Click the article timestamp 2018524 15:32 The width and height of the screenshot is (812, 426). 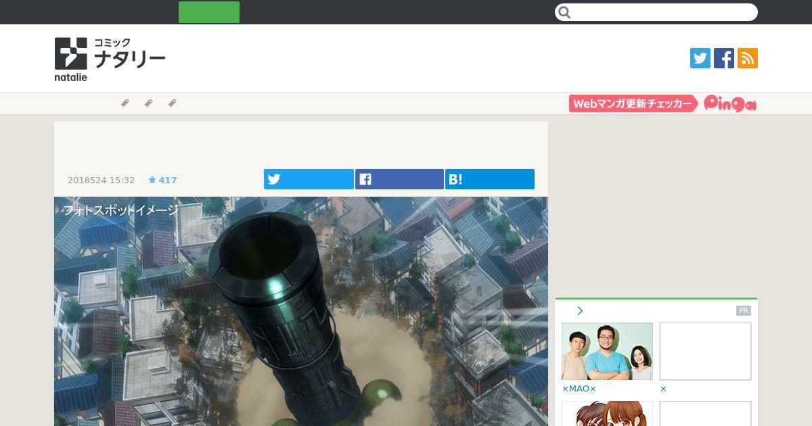point(101,180)
